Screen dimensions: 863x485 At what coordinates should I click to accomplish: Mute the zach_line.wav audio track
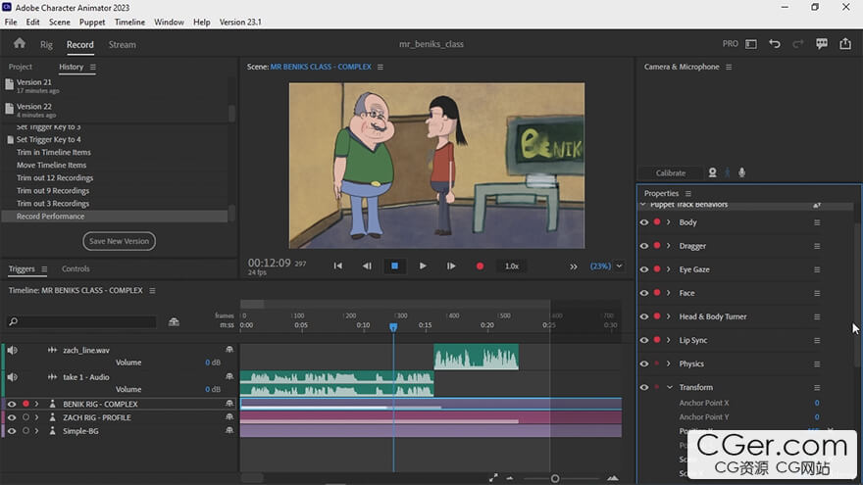[x=12, y=351]
